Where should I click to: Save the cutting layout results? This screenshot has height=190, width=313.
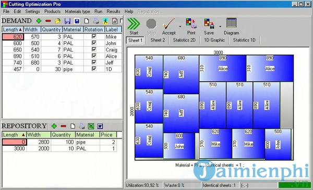[209, 27]
